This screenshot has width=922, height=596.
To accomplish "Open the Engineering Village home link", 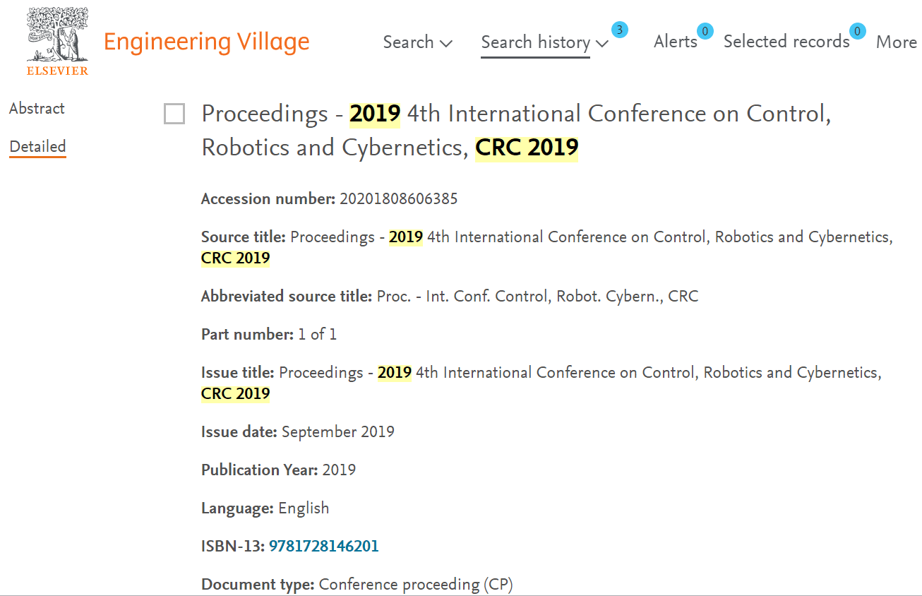I will pos(206,42).
